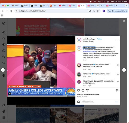
Task: Open nichesocial profile link
Action: 87,74
